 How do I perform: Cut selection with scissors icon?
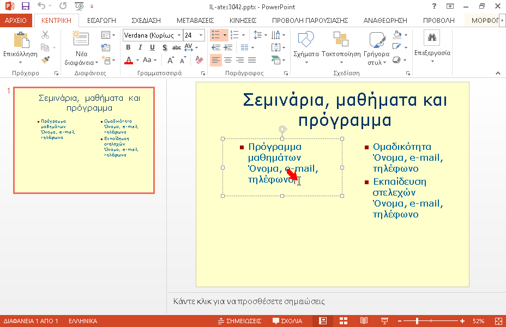click(45, 35)
